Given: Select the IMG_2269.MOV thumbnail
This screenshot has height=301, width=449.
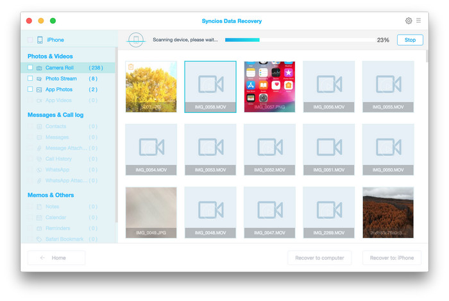Looking at the screenshot, I should [328, 212].
